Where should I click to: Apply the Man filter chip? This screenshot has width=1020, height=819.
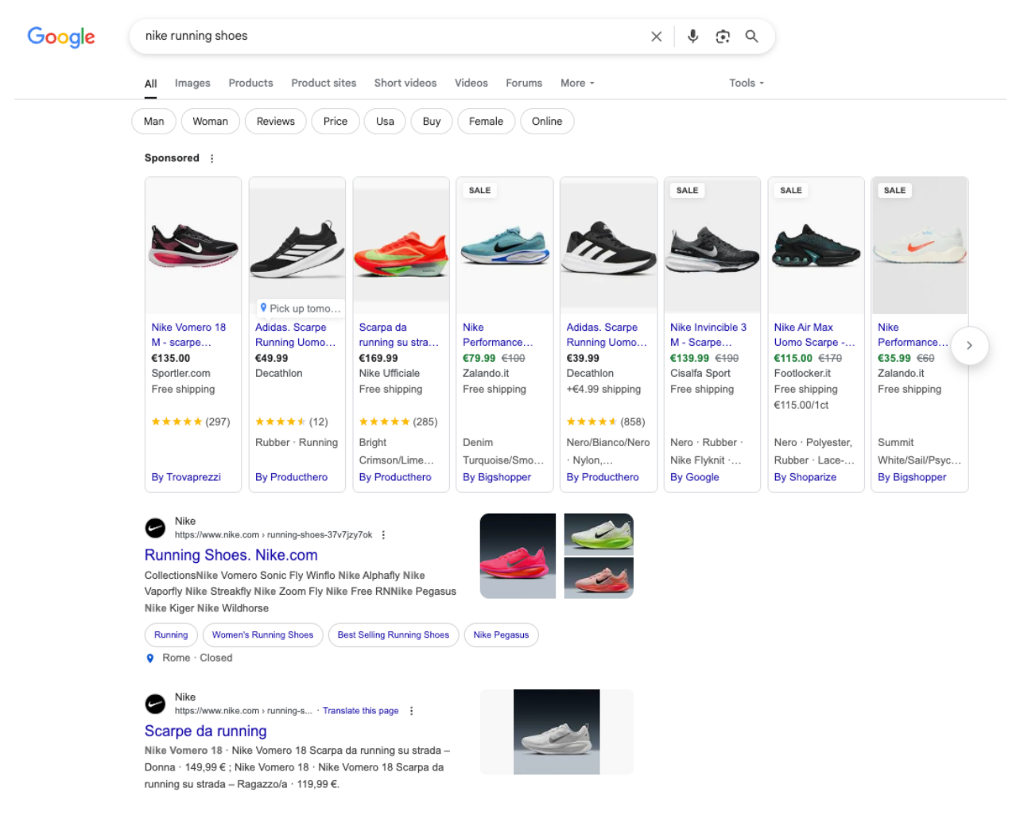coord(154,122)
